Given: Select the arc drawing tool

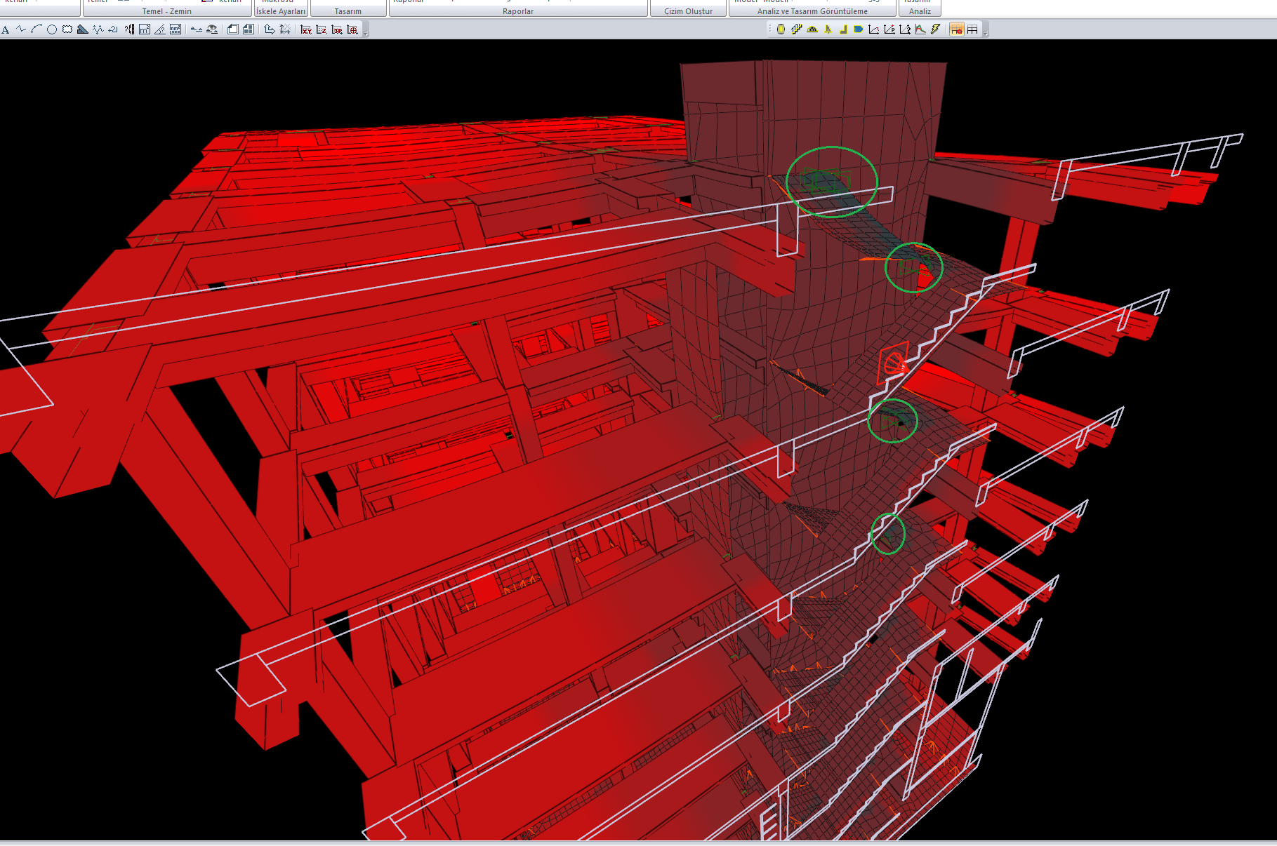Looking at the screenshot, I should 37,29.
